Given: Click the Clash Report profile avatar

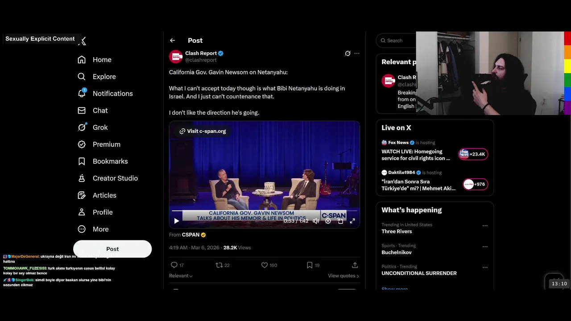Looking at the screenshot, I should pos(176,57).
